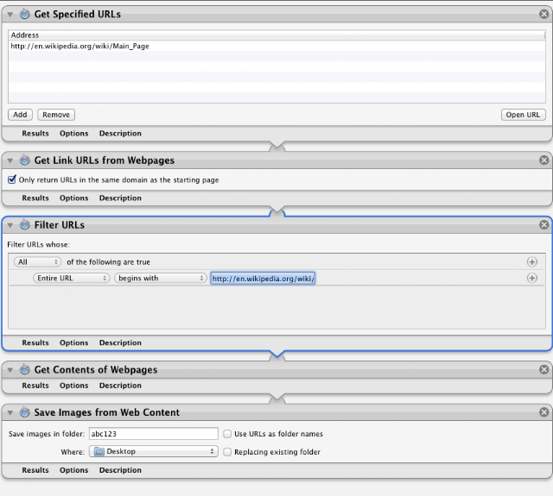Screen dimensions: 553x496
Task: Show Options of Filter URLs action
Action: pos(73,342)
